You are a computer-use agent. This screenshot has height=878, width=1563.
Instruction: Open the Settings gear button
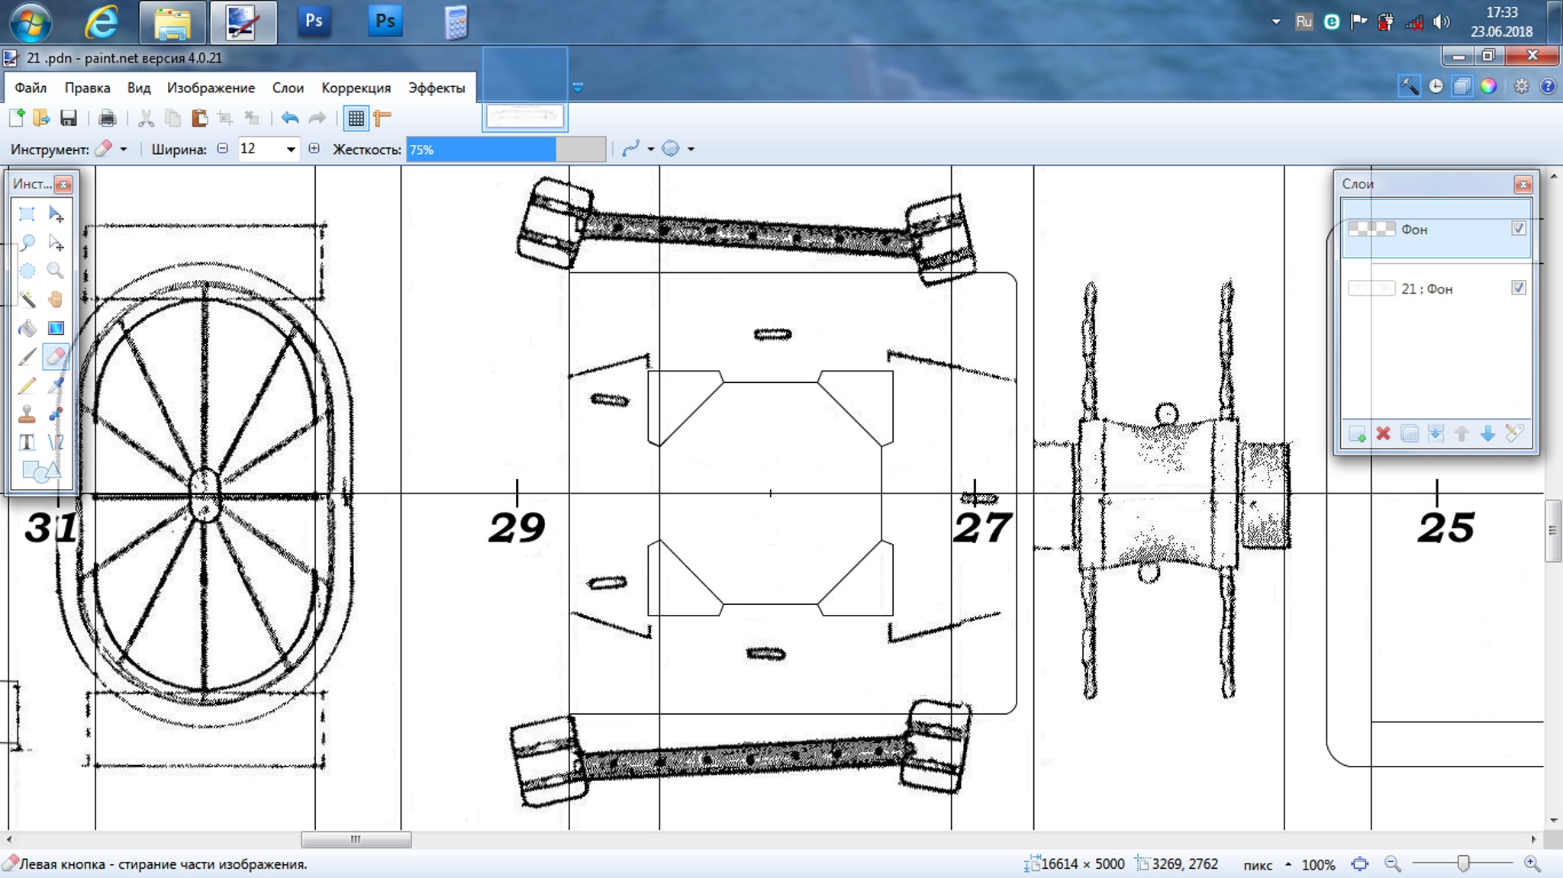pyautogui.click(x=1521, y=86)
